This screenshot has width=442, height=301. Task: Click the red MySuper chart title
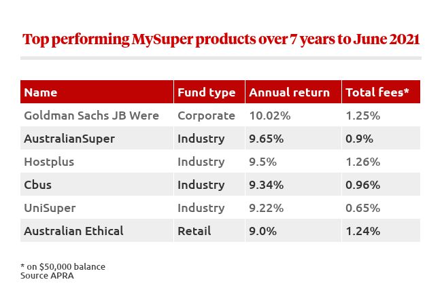pos(221,39)
